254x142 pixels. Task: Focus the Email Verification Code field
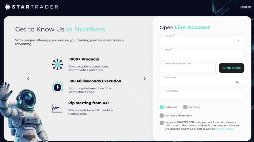[x=187, y=68]
